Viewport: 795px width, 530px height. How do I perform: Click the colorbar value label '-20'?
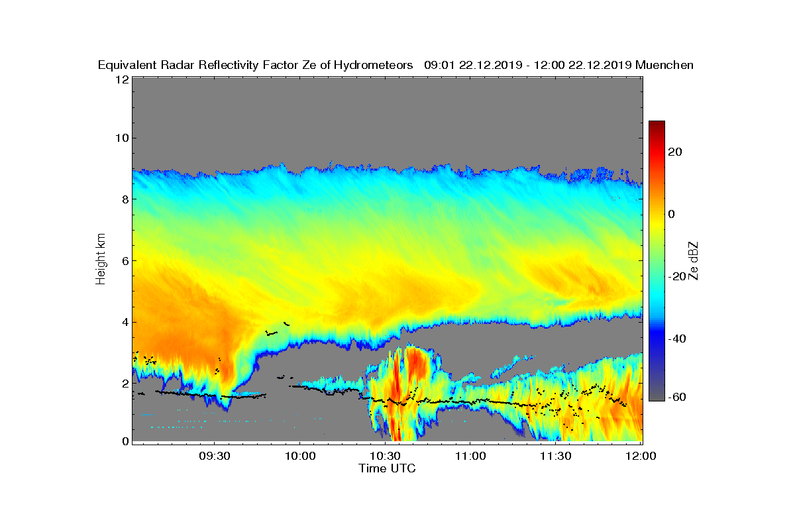pos(678,276)
